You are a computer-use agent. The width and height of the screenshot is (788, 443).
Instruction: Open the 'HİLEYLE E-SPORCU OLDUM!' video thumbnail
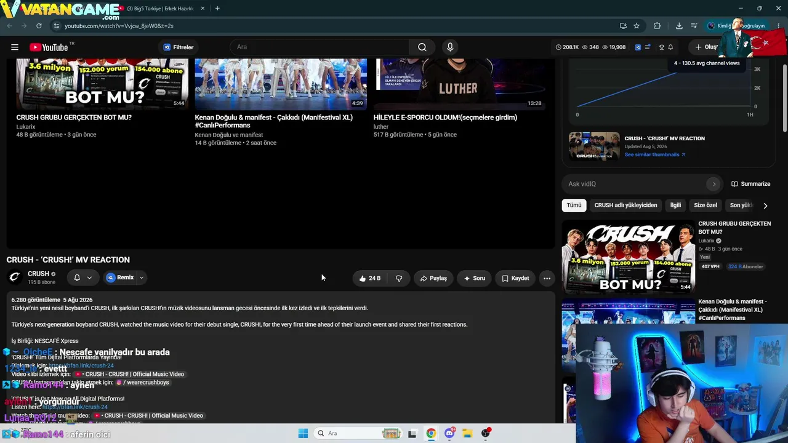pos(459,84)
